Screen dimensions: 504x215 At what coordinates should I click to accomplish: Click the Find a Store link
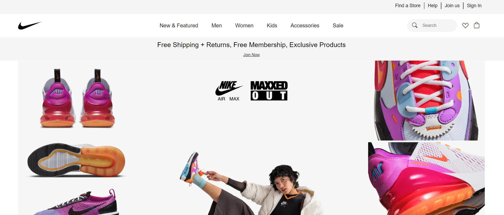[x=408, y=6]
